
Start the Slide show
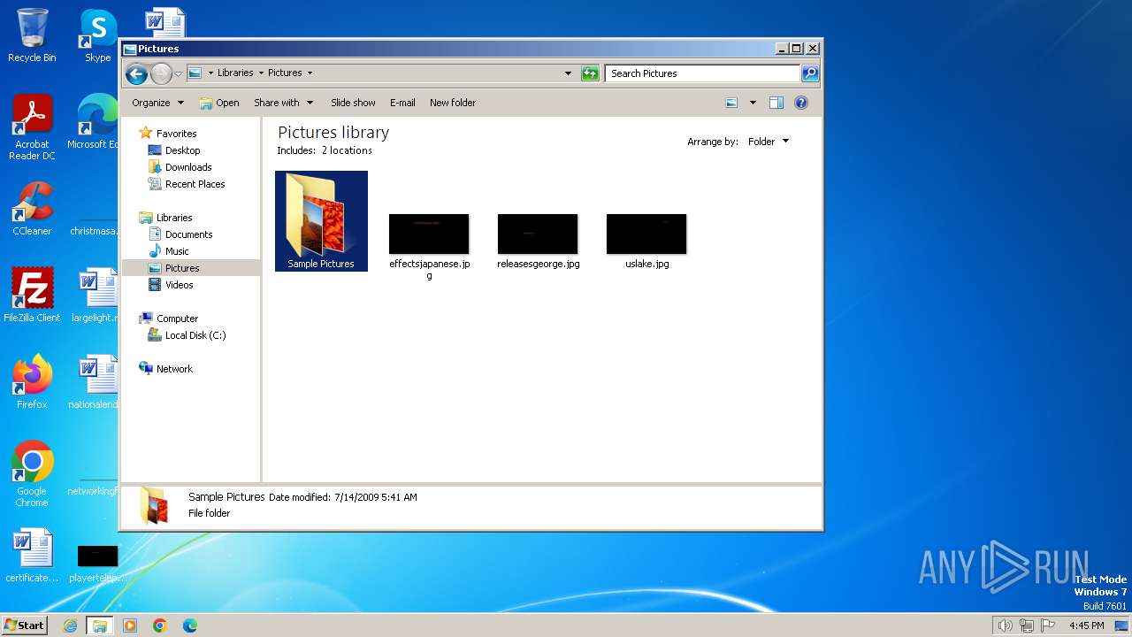353,103
